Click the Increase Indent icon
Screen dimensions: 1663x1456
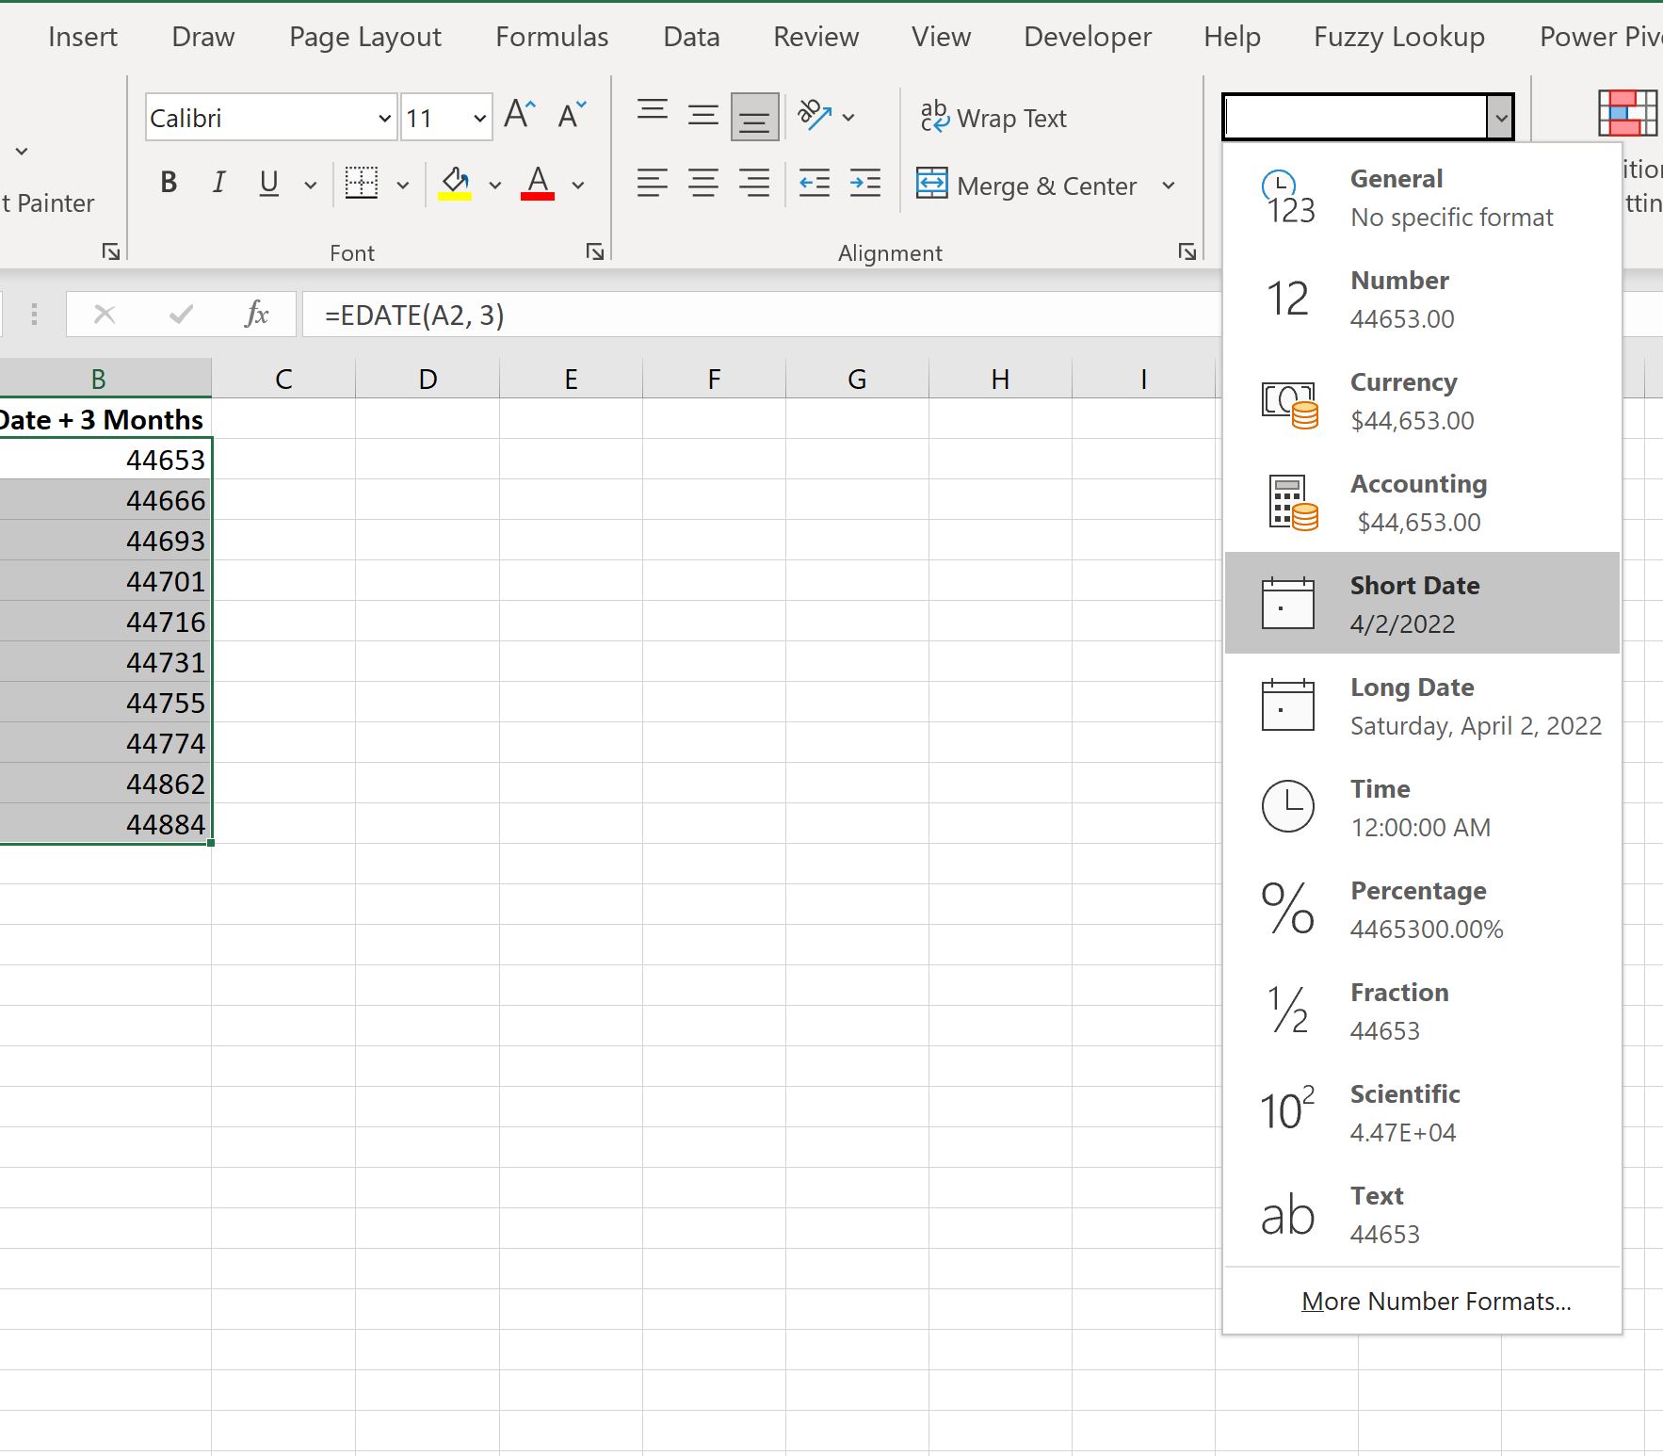point(865,183)
